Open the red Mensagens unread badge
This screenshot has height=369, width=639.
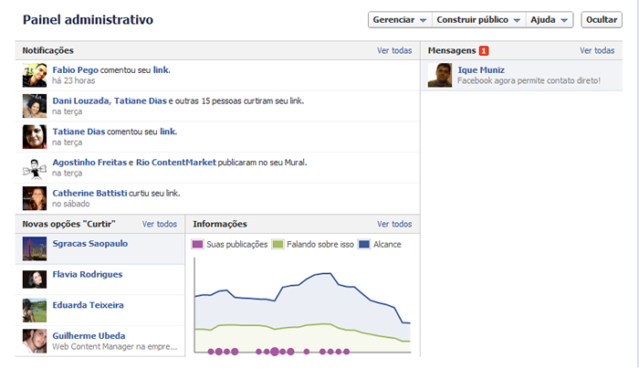click(484, 51)
